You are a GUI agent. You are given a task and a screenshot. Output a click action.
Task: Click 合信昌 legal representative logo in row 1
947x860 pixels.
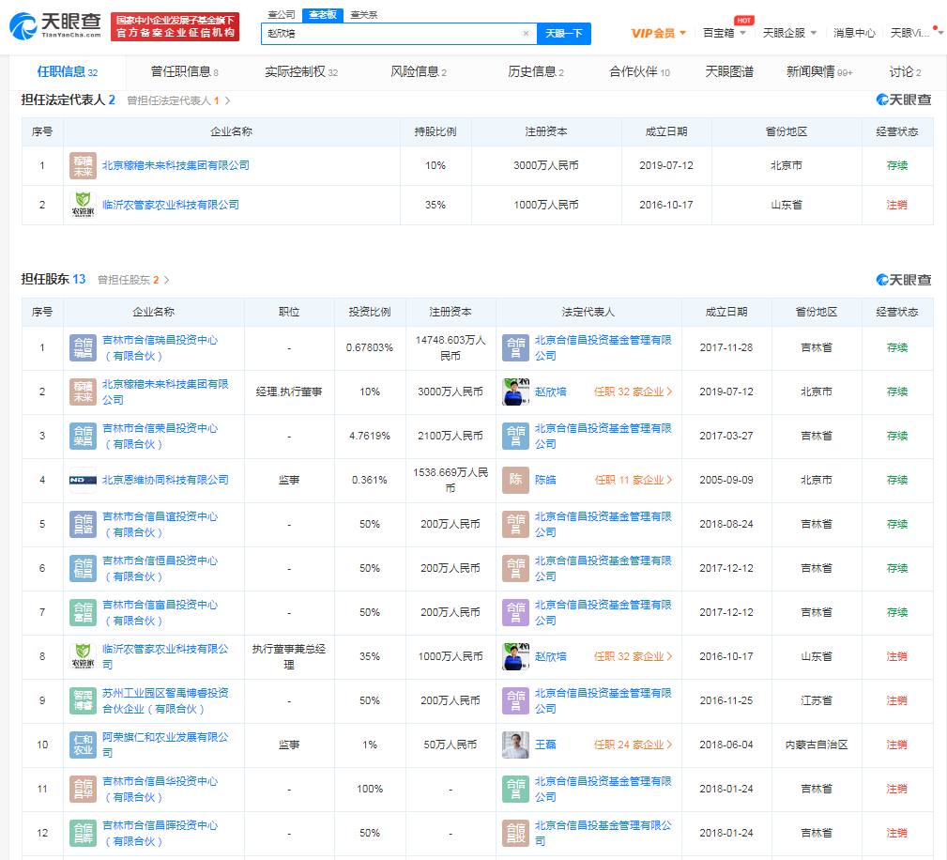(516, 348)
